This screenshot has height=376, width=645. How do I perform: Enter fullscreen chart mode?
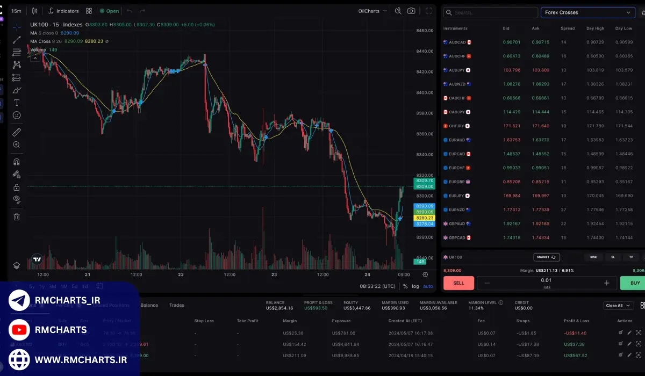pos(429,11)
